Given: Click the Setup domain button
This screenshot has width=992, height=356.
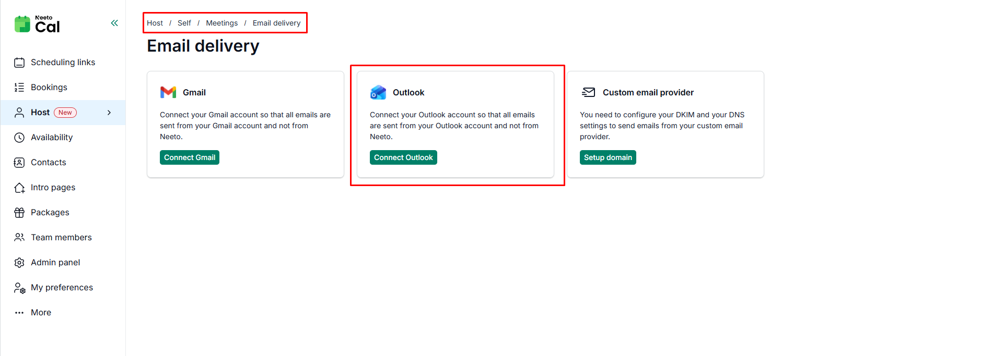Looking at the screenshot, I should click(x=608, y=157).
